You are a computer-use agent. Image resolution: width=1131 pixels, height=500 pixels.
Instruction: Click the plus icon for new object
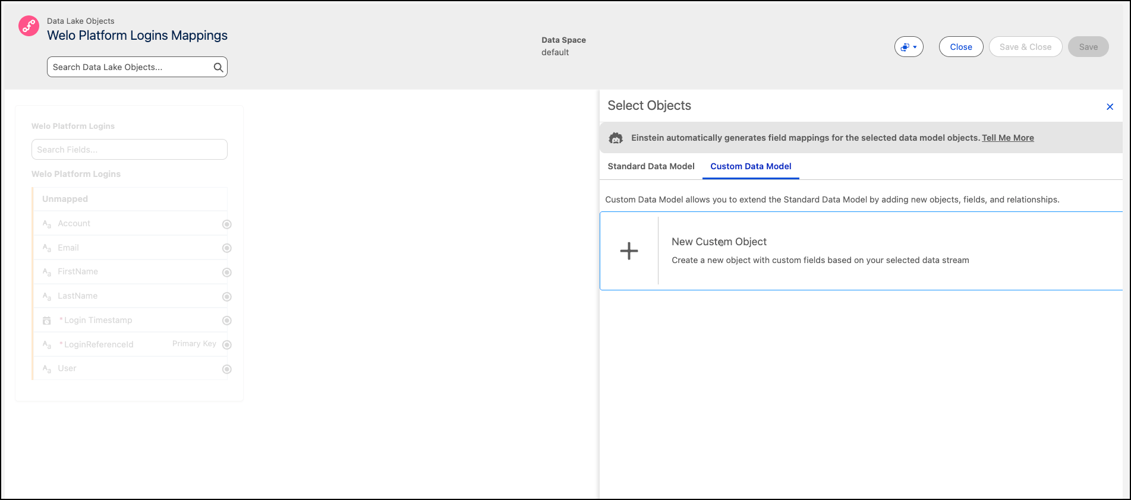coord(629,251)
